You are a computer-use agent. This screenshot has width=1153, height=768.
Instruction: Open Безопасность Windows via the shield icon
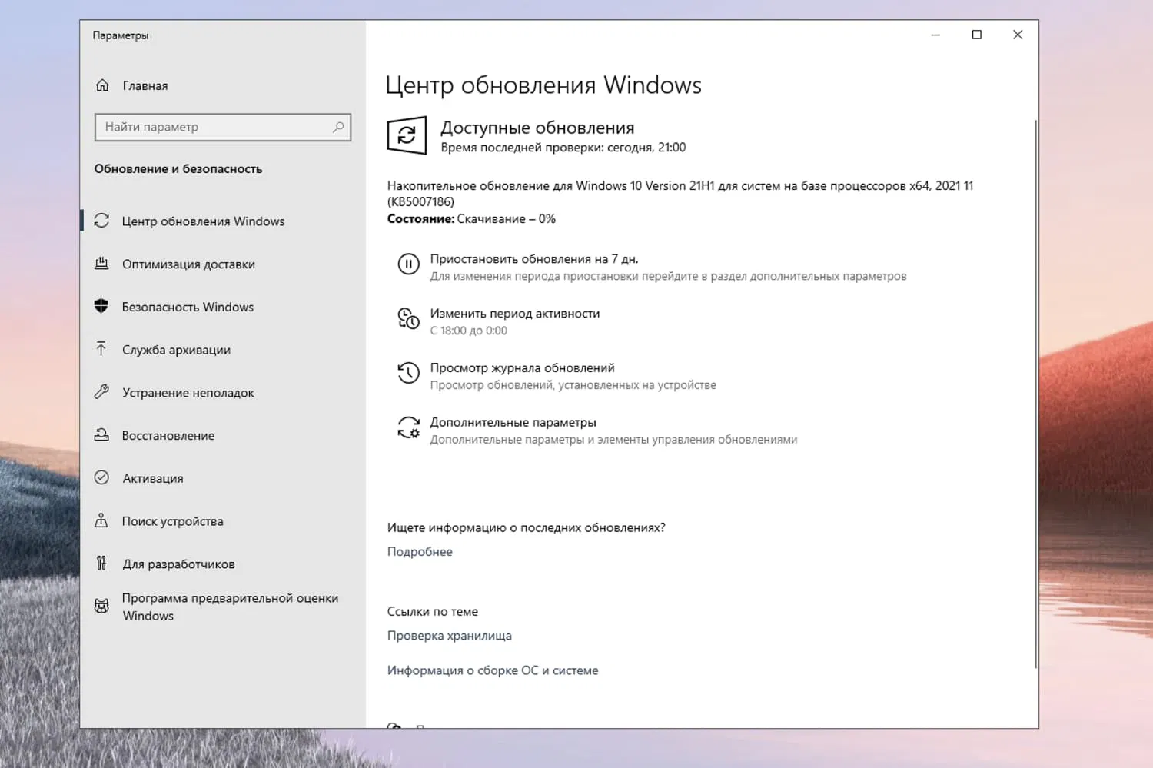pyautogui.click(x=102, y=307)
